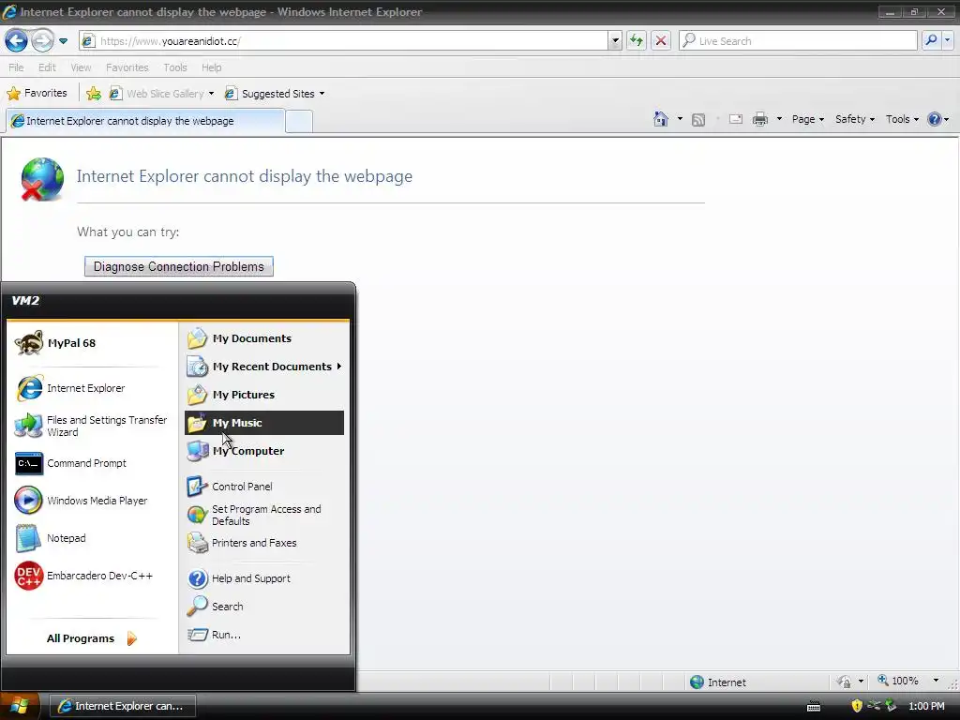Open Windows Media Player
Viewport: 960px width, 720px height.
pos(92,501)
